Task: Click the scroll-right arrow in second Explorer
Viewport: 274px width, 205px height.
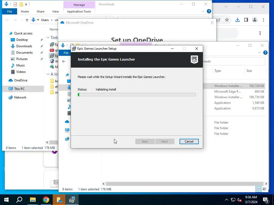Action: pos(266,184)
